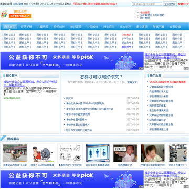Open the underlined ad link beside bottom banner
The image size is (189, 189).
(165, 174)
